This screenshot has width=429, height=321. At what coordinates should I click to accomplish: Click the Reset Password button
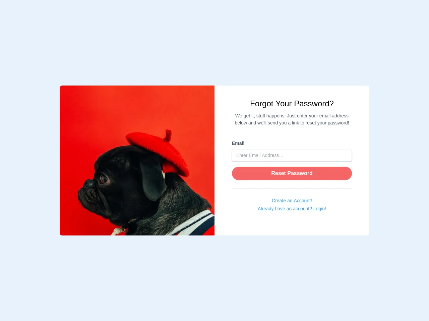[x=292, y=173]
